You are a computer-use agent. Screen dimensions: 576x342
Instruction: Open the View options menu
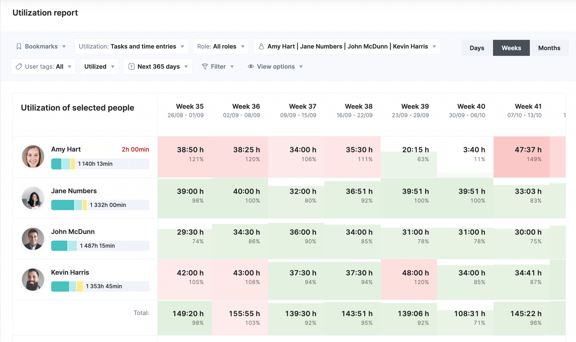[276, 66]
